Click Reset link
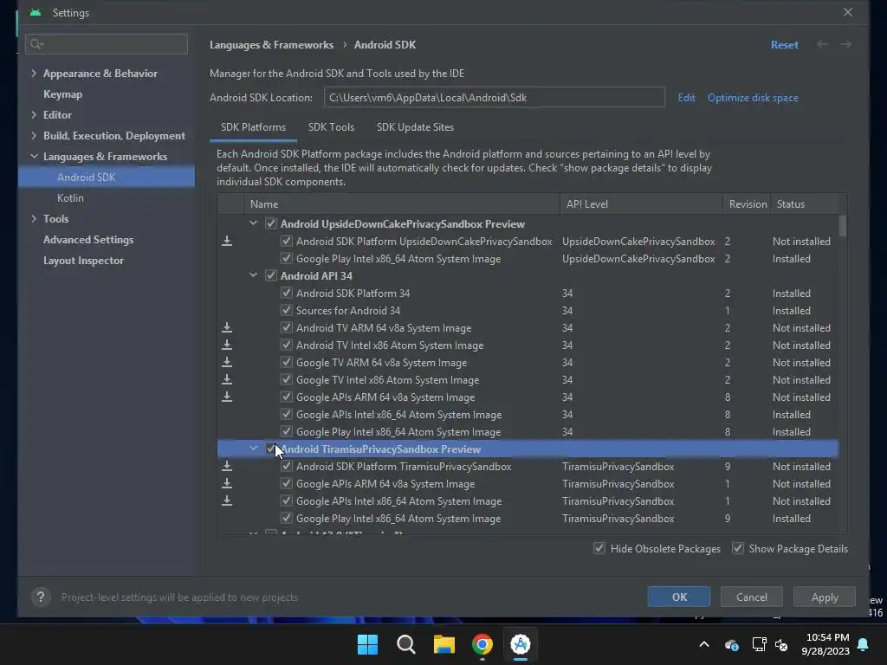This screenshot has height=665, width=887. [784, 45]
